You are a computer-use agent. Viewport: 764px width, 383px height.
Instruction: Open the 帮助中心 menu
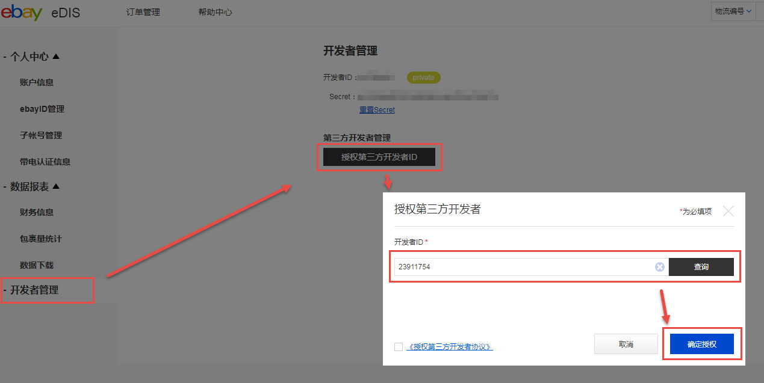pos(215,12)
